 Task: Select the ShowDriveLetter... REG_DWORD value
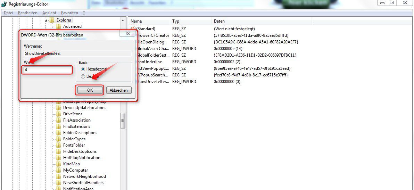click(x=153, y=82)
